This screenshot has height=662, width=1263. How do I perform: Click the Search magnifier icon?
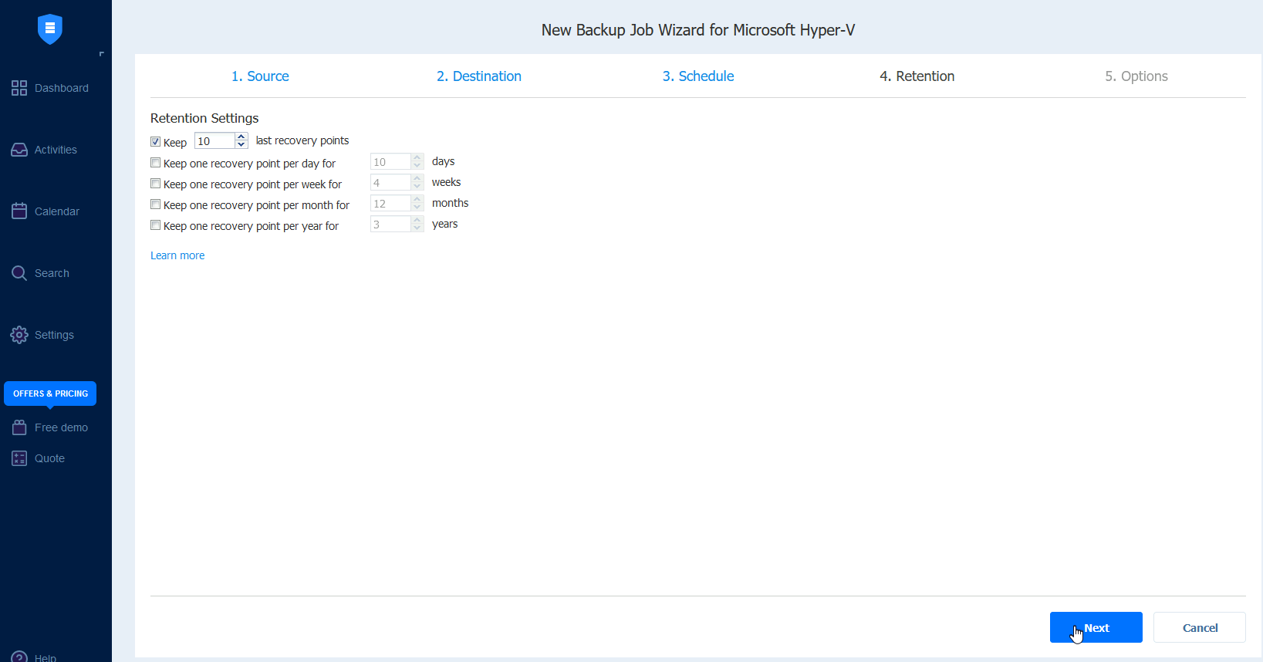[19, 273]
